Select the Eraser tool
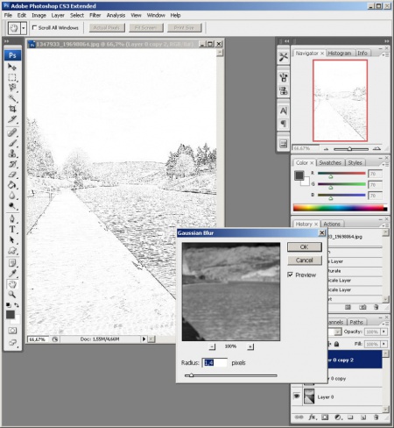The height and width of the screenshot is (428, 394). [x=12, y=175]
